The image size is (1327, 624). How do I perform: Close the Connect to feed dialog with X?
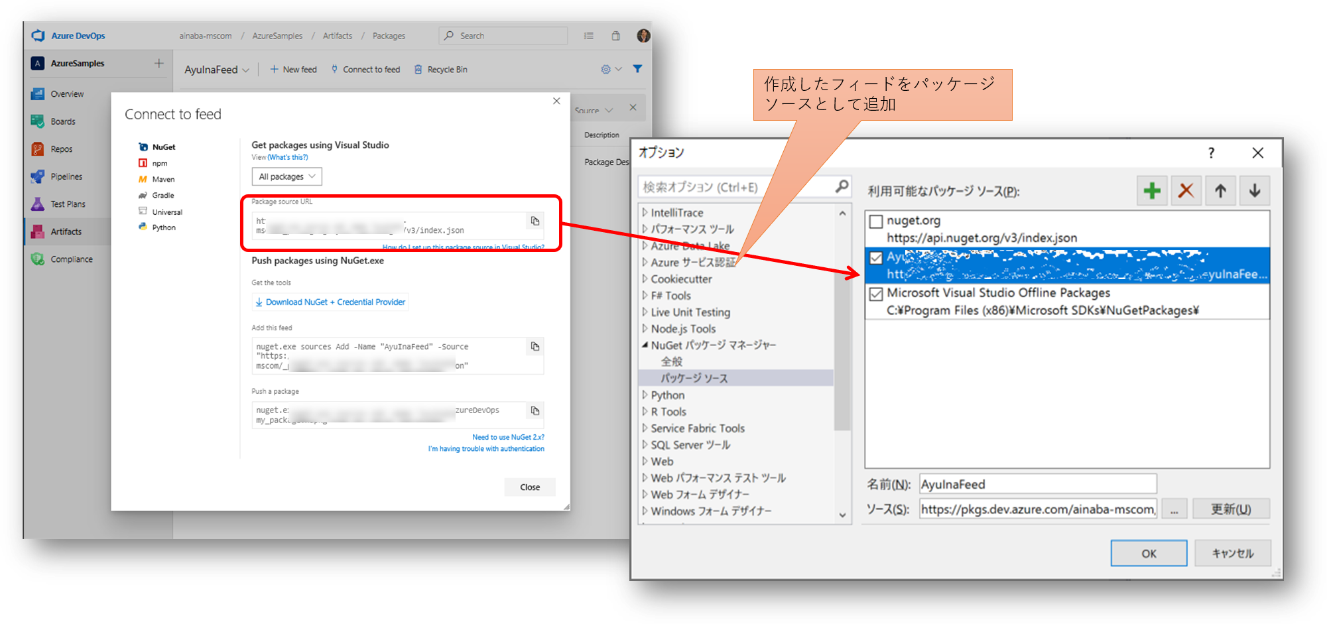[556, 101]
